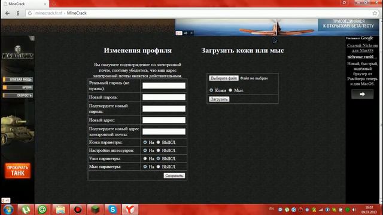Select 'ВЫКЛ' for Уши параметры
Screen dimensions: 383x215
coord(158,158)
